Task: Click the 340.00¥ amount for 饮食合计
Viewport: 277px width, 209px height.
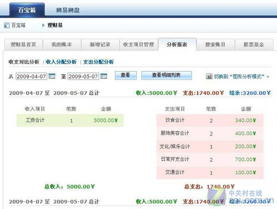Action: click(245, 121)
